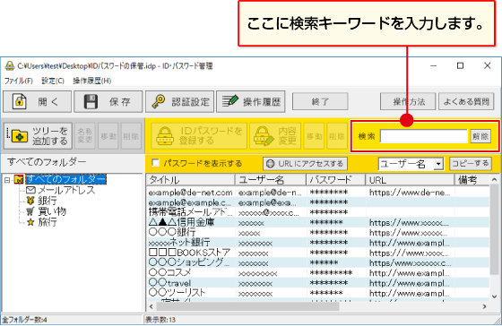The width and height of the screenshot is (502, 326).
Task: Click the 保存 floppy disk button
Action: (108, 102)
